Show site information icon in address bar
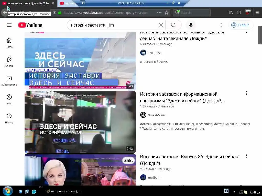This screenshot has height=196, width=262. point(54,13)
